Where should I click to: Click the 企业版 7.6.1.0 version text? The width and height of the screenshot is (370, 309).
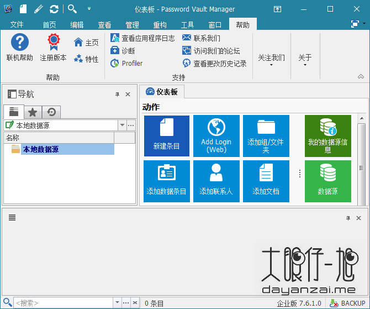pyautogui.click(x=299, y=303)
